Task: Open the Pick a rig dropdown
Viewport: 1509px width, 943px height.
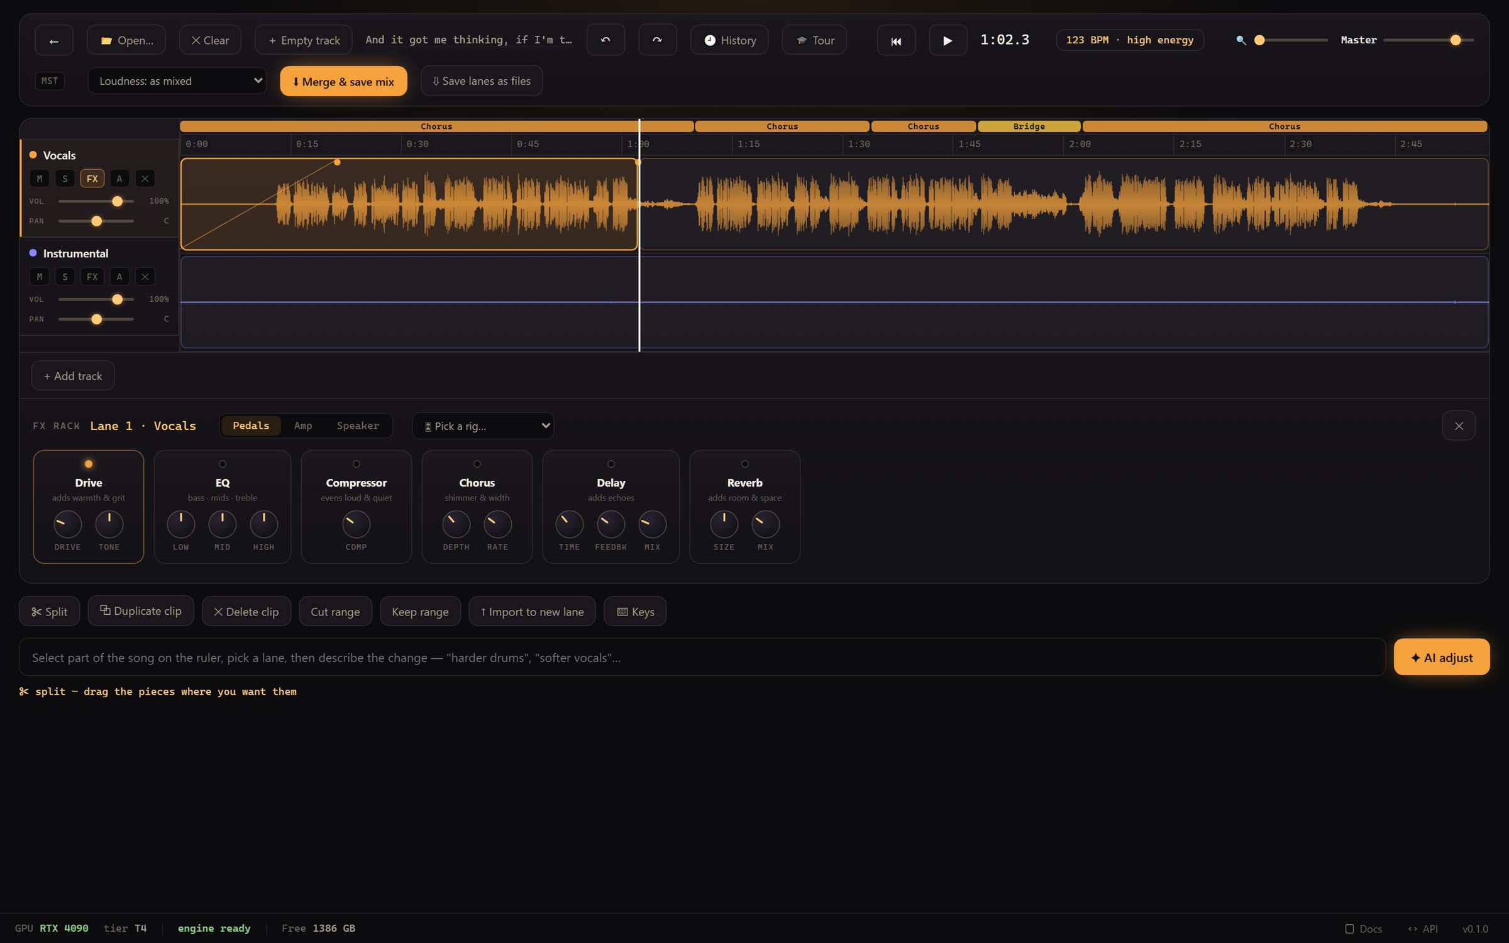Action: 483,426
